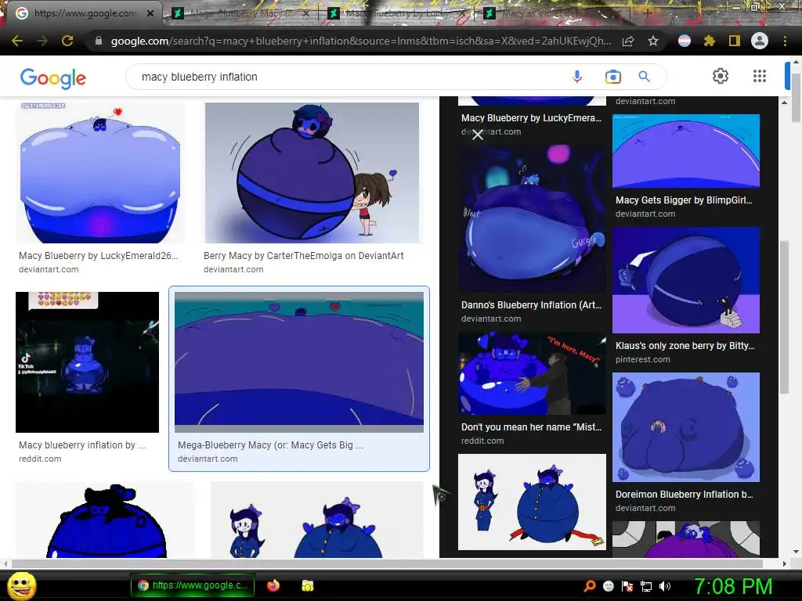Click the page vertical scrollbar thumb

pos(796,97)
